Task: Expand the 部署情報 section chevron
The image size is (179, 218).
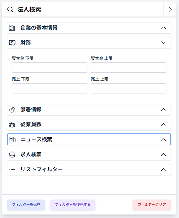Action: pos(163,110)
